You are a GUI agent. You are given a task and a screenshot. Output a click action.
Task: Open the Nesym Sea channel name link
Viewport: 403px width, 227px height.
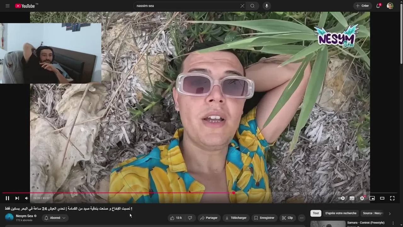point(24,216)
